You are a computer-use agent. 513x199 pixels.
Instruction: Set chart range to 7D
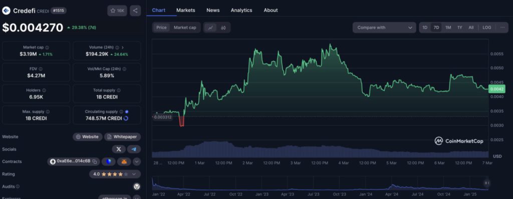[x=436, y=28]
